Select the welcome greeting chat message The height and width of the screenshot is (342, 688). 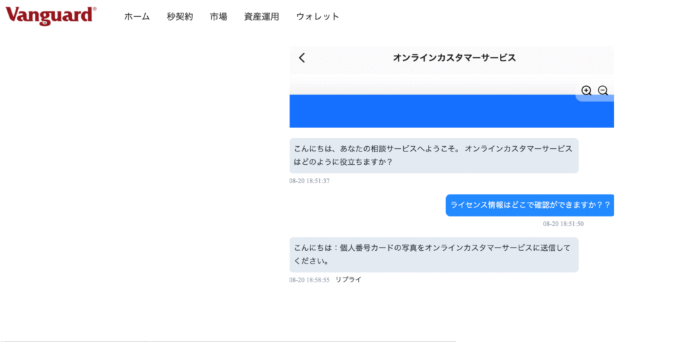(434, 156)
